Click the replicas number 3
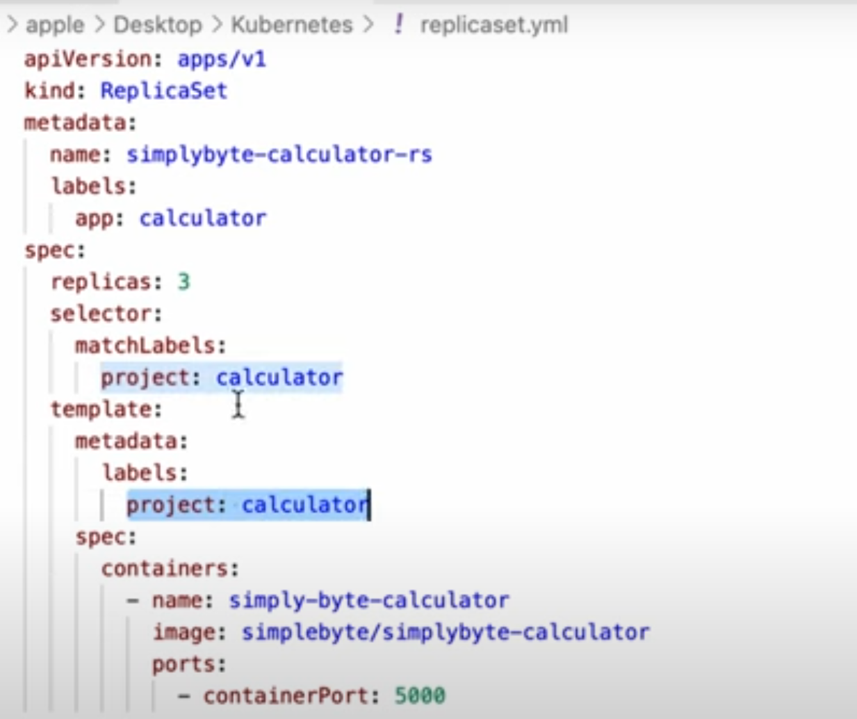The width and height of the screenshot is (857, 719). point(183,282)
